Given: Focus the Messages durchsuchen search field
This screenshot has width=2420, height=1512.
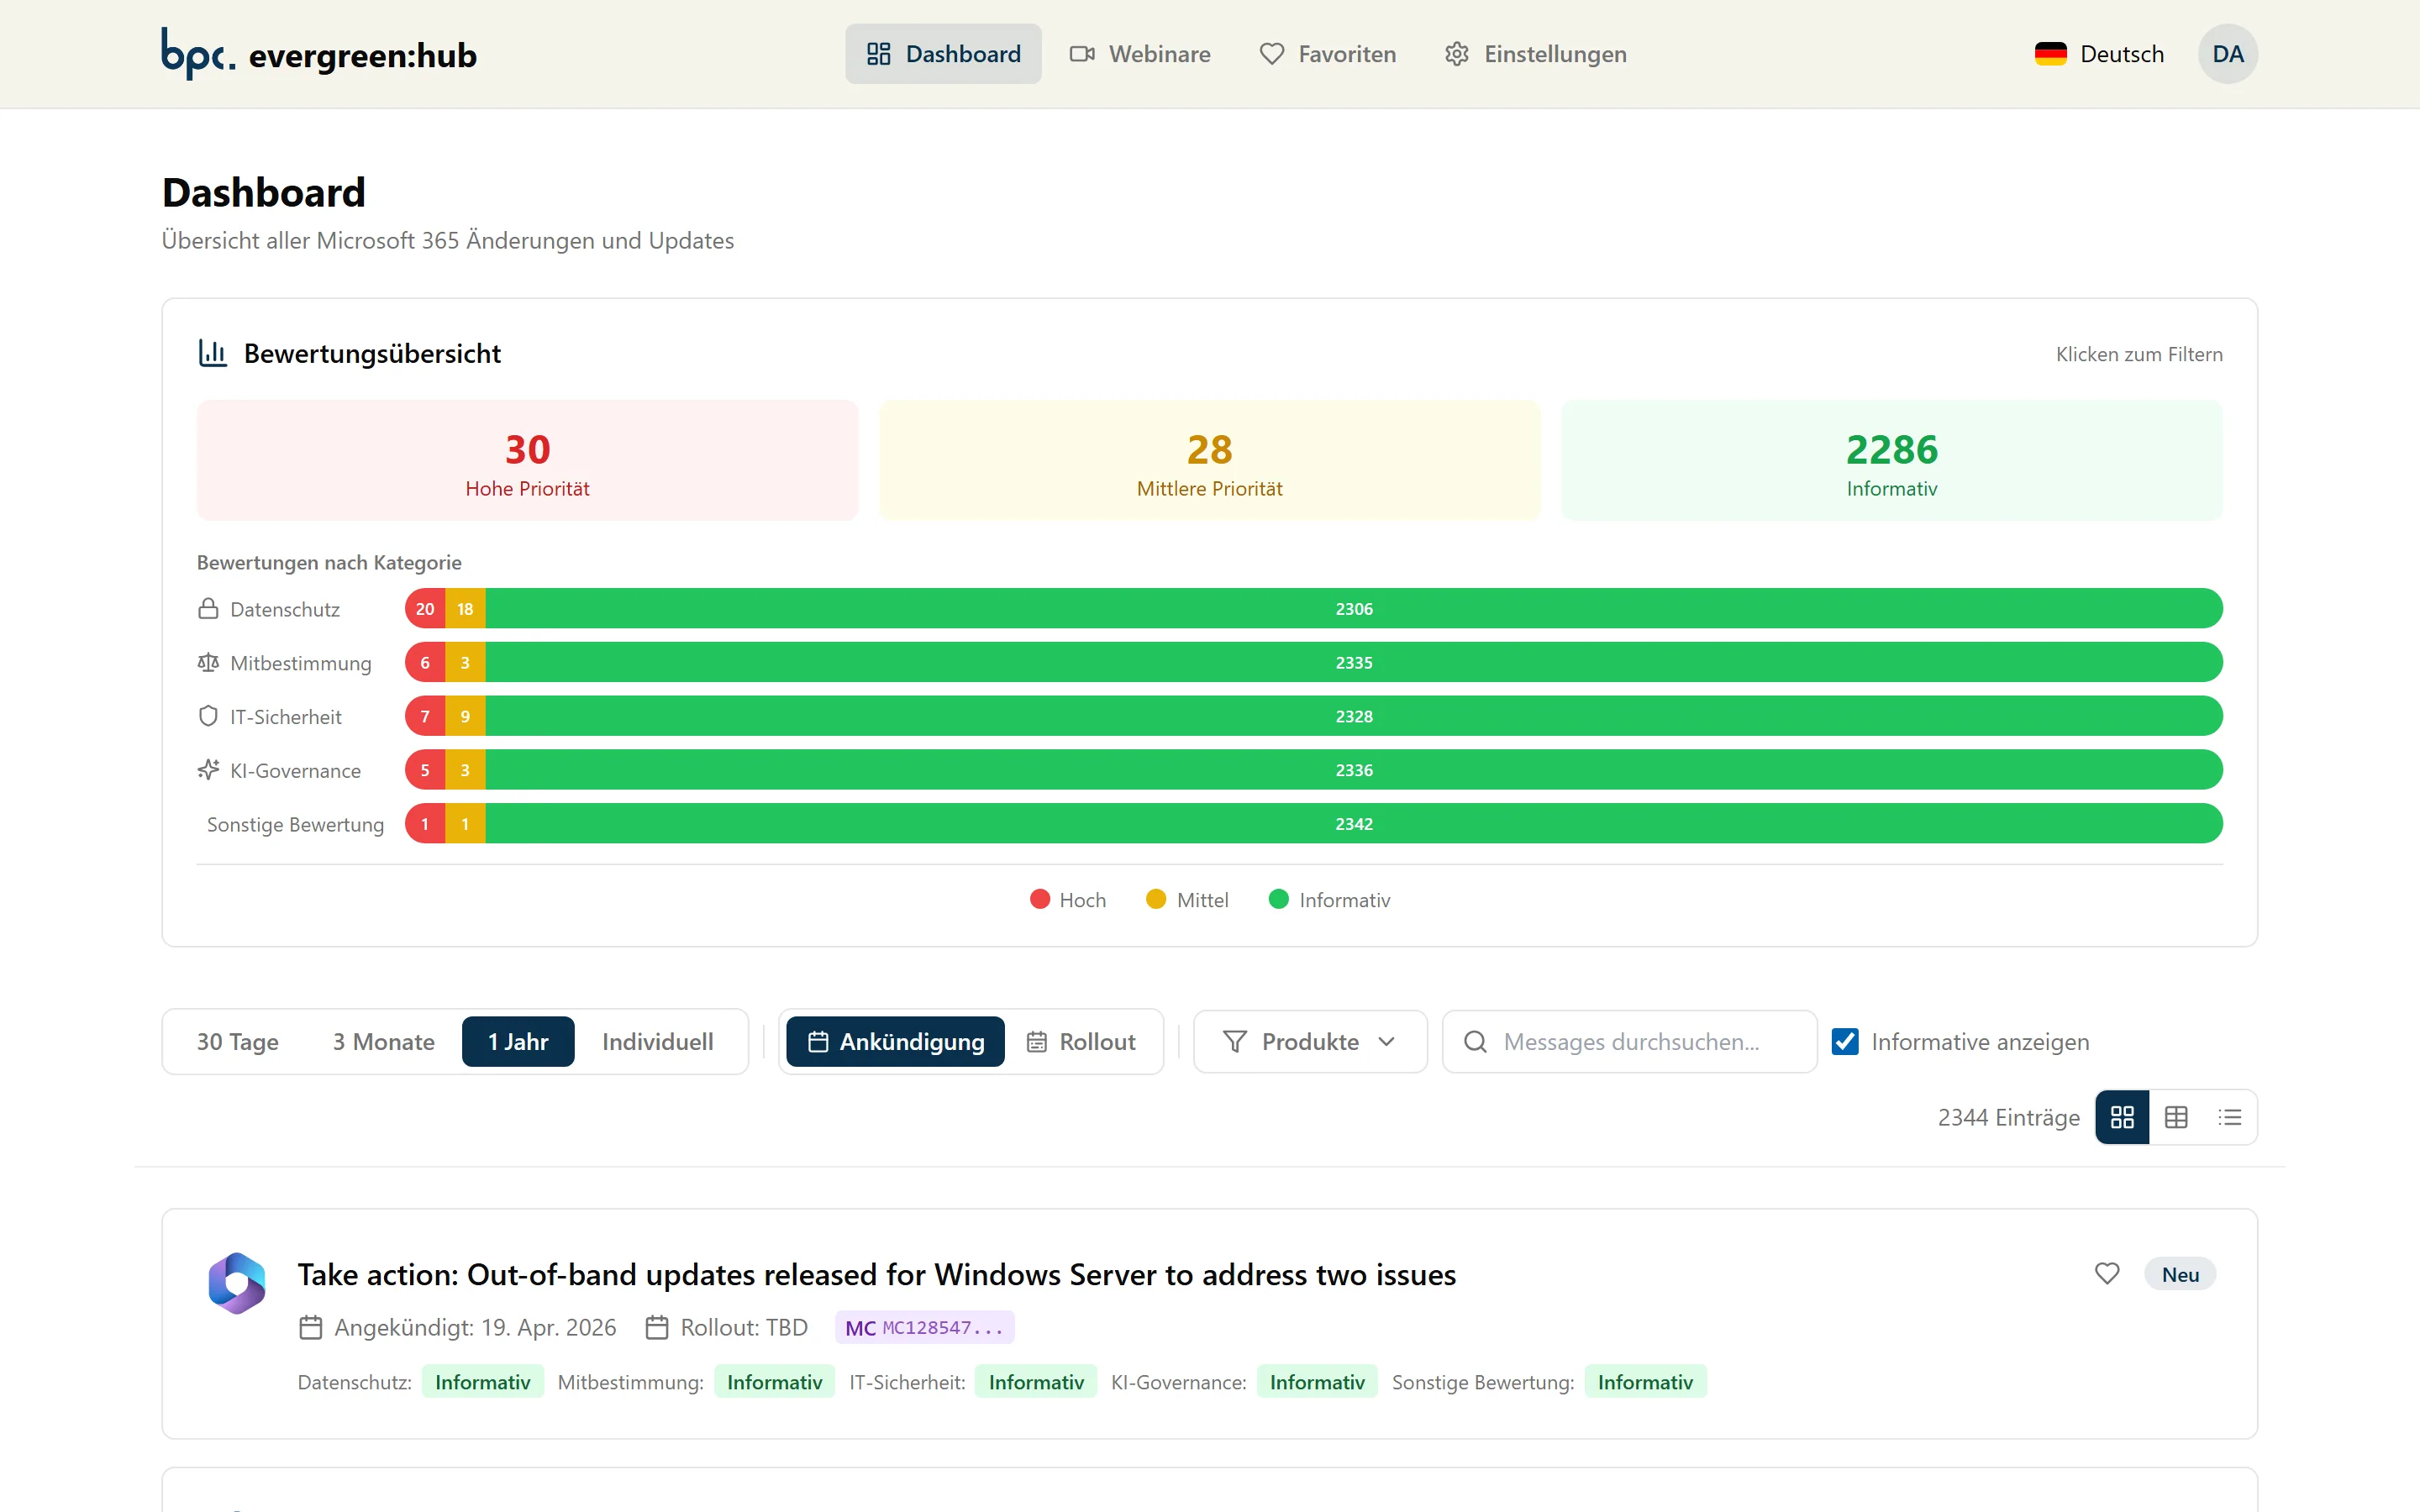Looking at the screenshot, I should [1629, 1041].
